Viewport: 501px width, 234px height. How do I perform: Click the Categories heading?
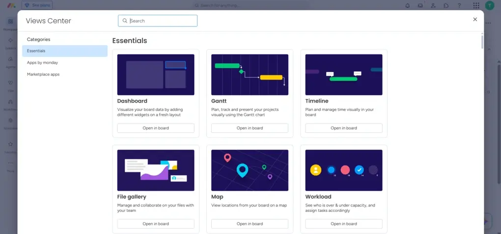(x=38, y=39)
